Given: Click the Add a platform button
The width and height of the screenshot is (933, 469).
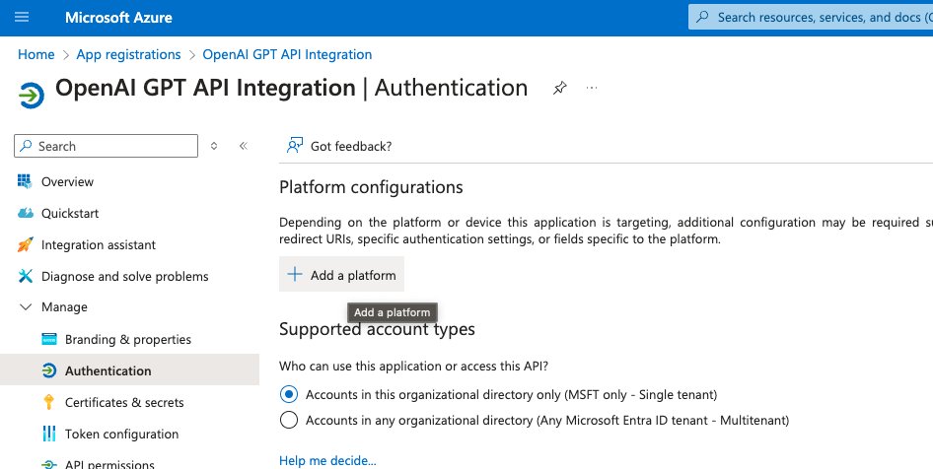Looking at the screenshot, I should 341,275.
